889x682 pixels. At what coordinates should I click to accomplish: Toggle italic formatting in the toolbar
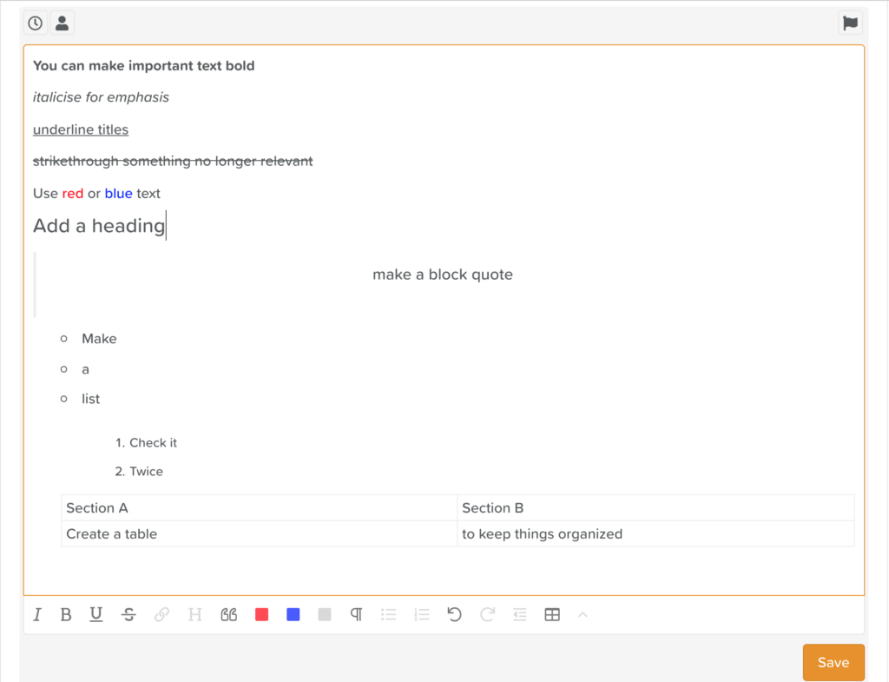point(37,615)
